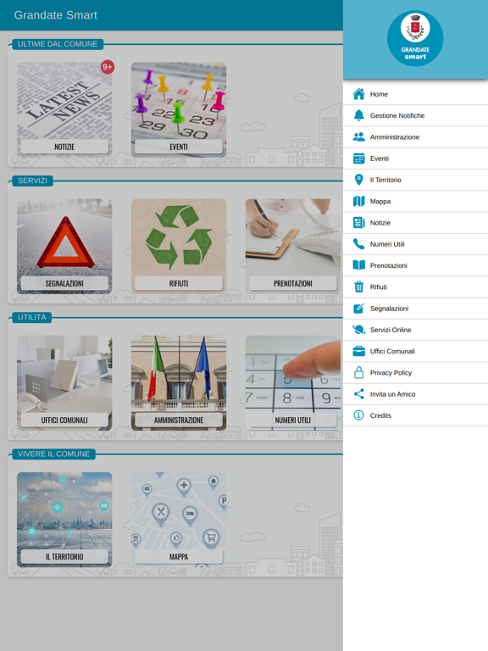The height and width of the screenshot is (651, 488).
Task: Tap the Home house icon
Action: tap(358, 94)
